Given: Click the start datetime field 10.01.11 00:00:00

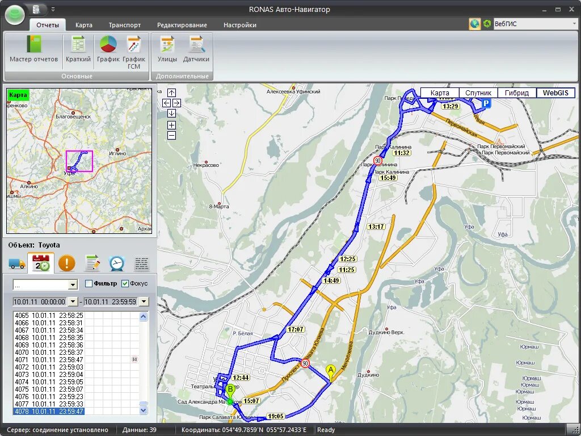Looking at the screenshot, I should coord(40,301).
